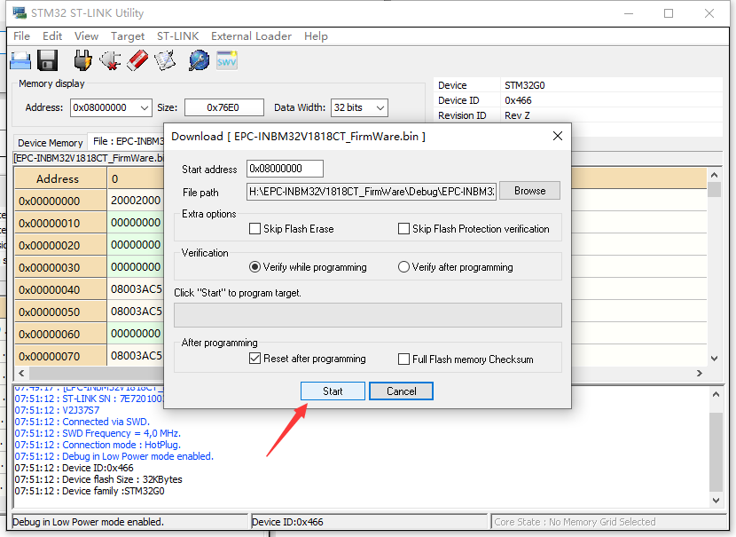The width and height of the screenshot is (736, 537).
Task: Uncheck Reset after programming
Action: tap(254, 359)
